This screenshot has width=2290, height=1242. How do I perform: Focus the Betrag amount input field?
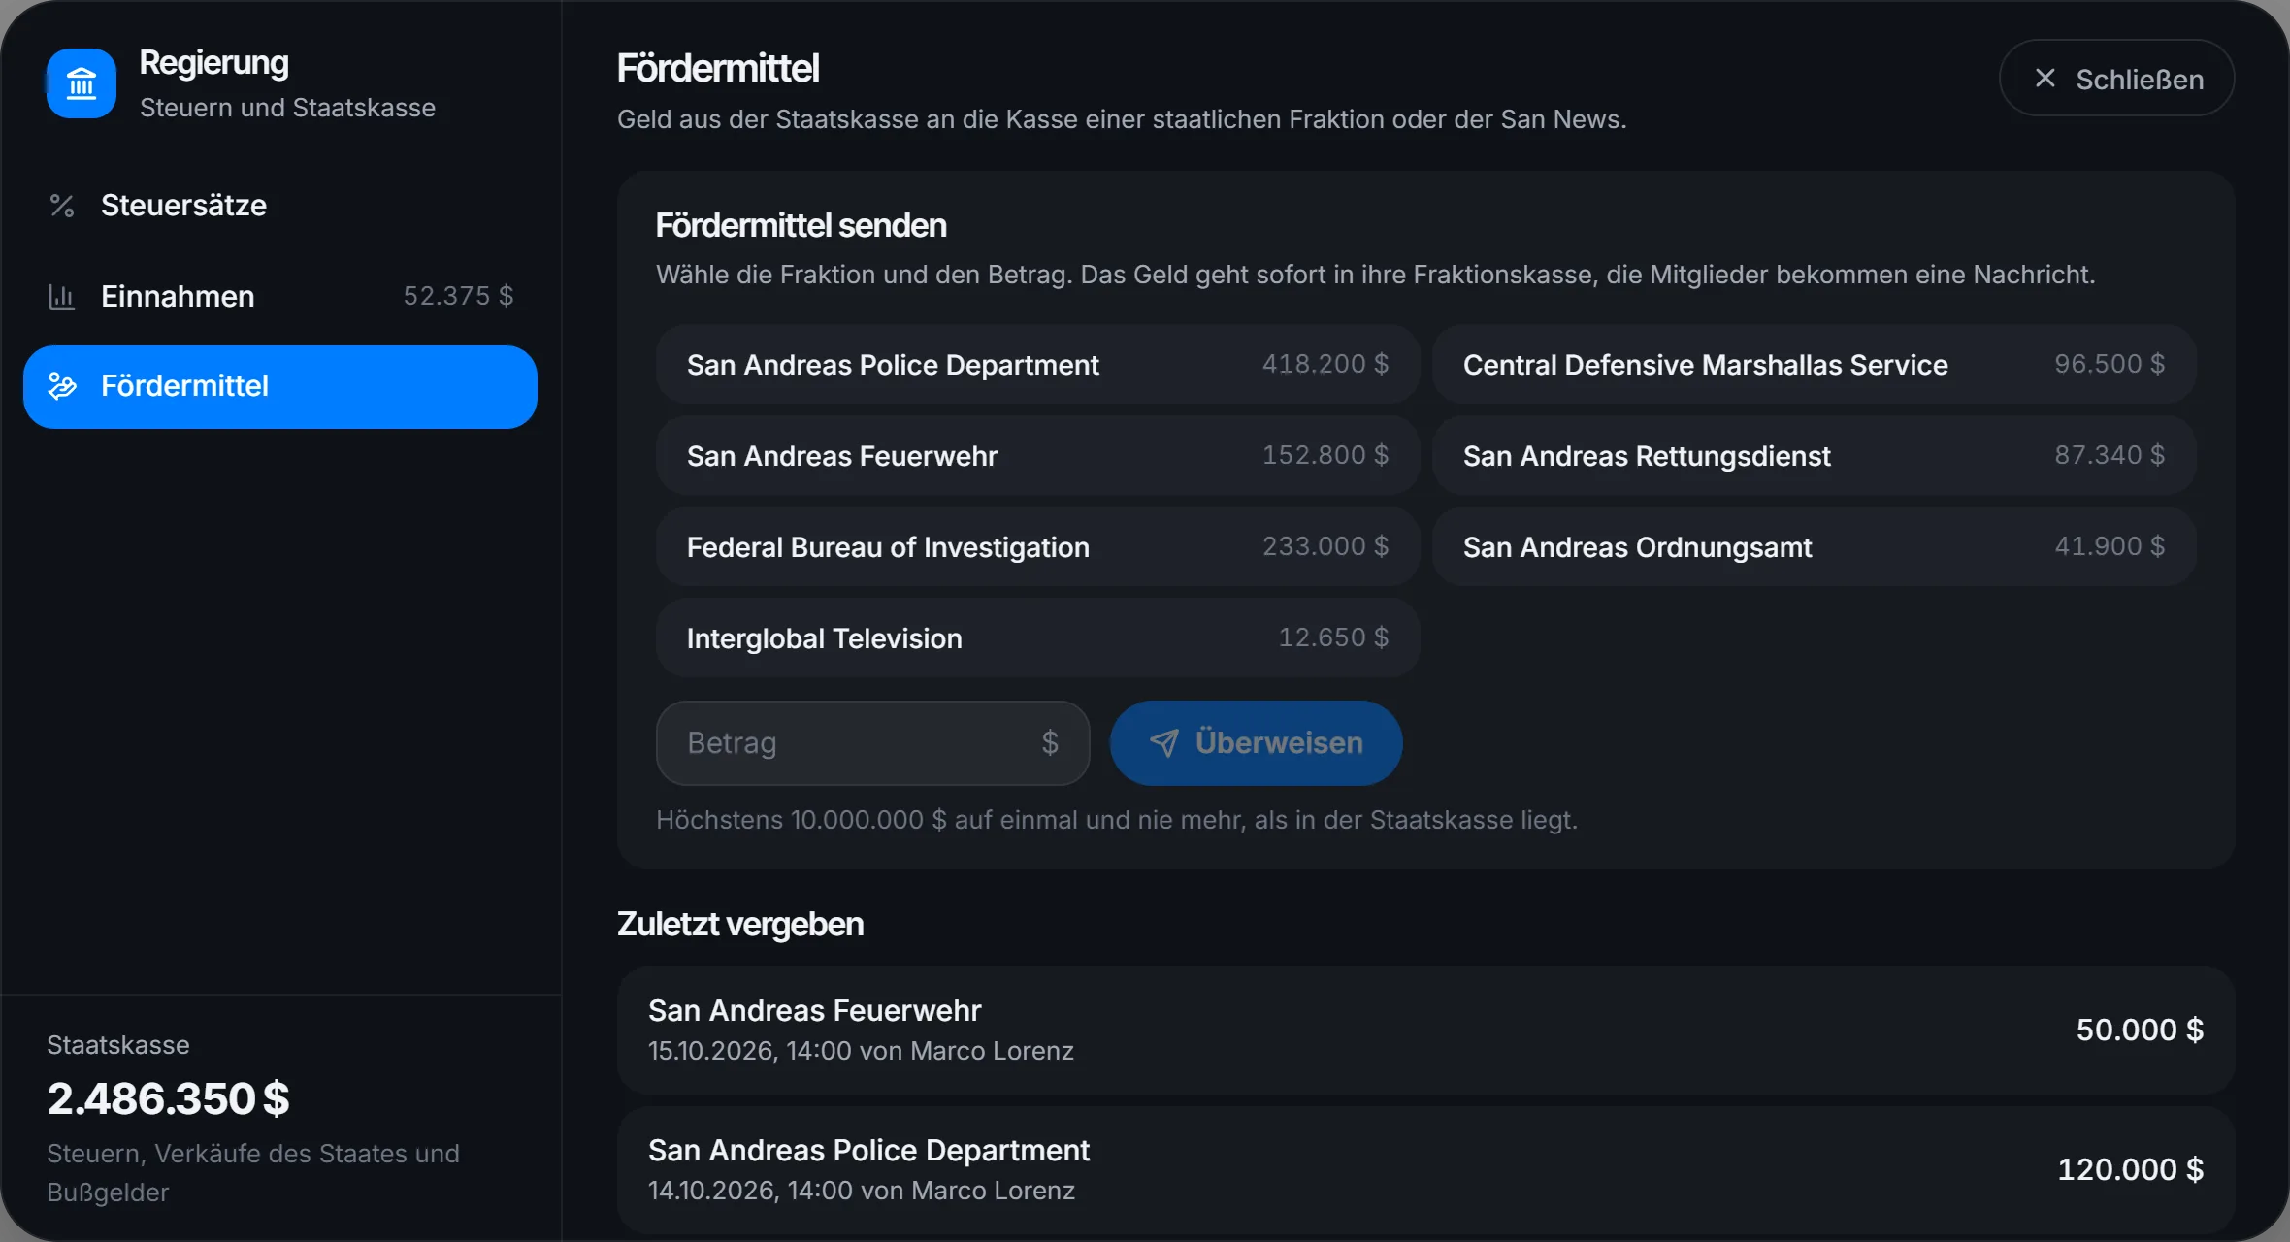[x=873, y=743]
